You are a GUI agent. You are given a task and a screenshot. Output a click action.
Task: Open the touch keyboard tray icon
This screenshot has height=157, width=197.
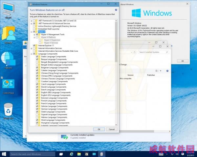(161, 154)
